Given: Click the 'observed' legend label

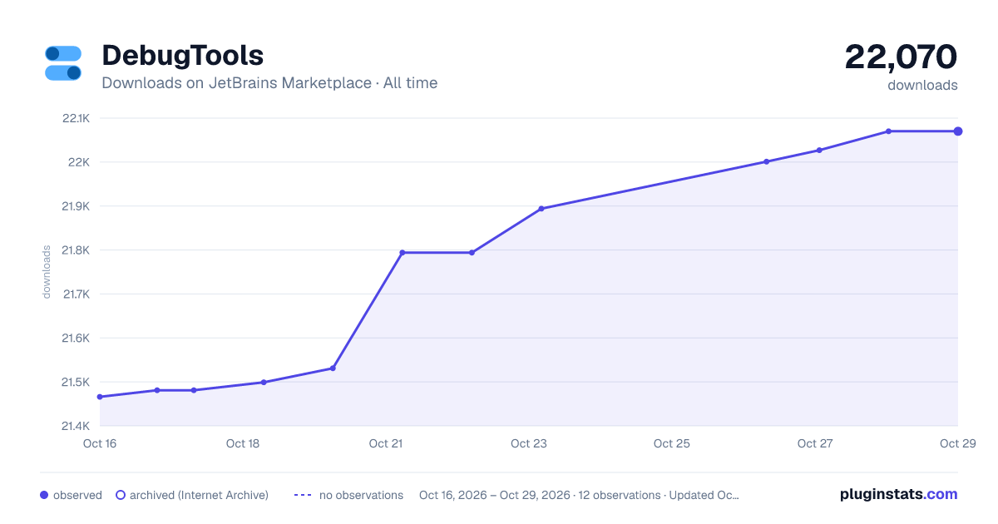Looking at the screenshot, I should (x=77, y=495).
